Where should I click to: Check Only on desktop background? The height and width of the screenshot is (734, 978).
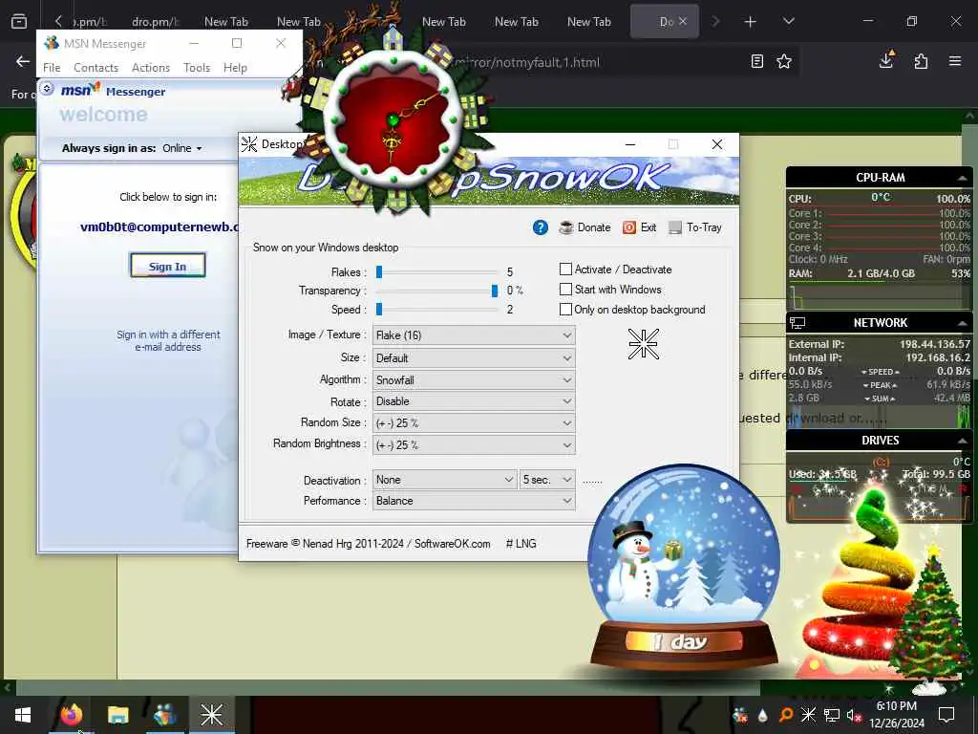(565, 309)
